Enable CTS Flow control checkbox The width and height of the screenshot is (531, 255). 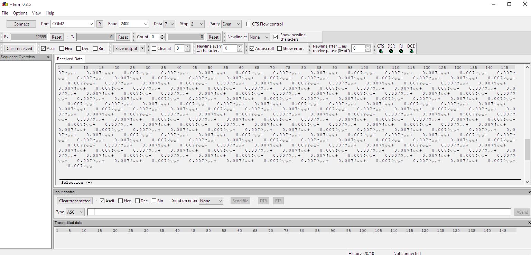pyautogui.click(x=249, y=24)
